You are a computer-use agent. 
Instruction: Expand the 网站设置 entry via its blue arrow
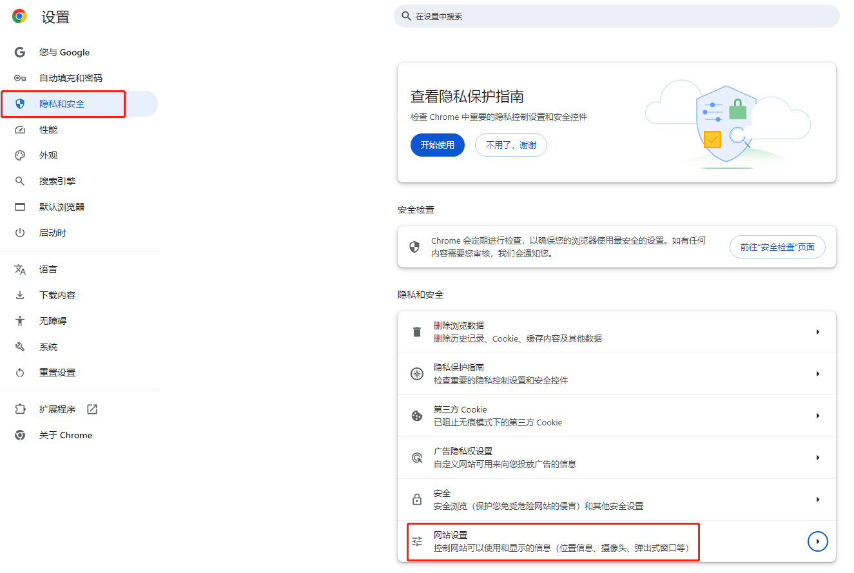[x=817, y=541]
